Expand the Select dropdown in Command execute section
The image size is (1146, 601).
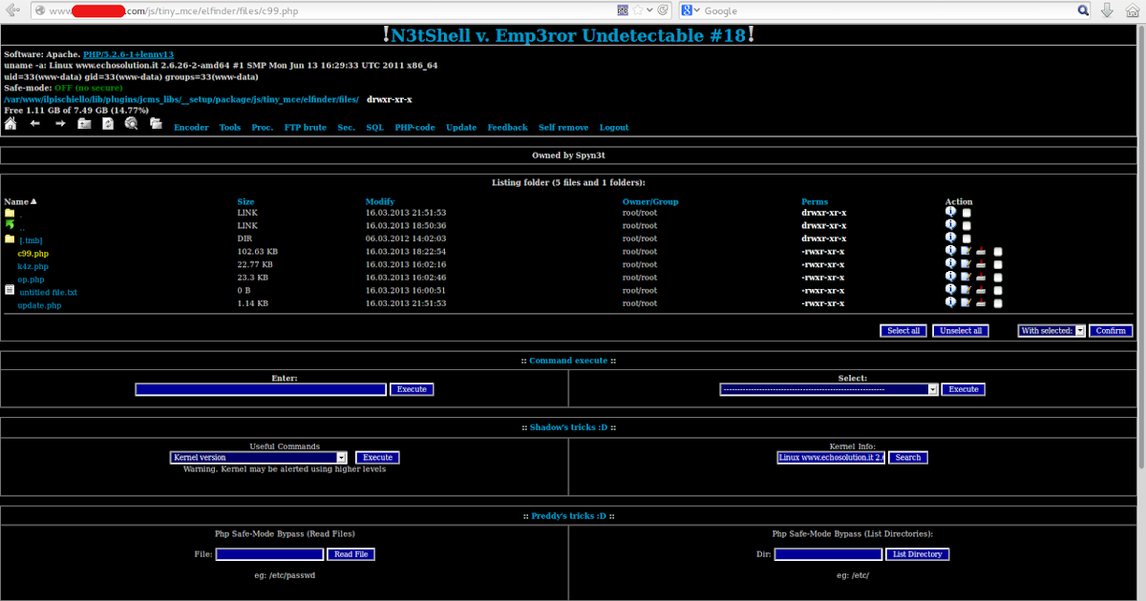pyautogui.click(x=827, y=388)
